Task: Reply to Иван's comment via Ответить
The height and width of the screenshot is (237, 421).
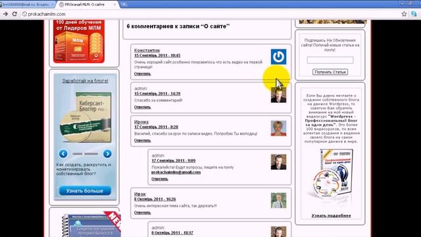Action: click(142, 213)
